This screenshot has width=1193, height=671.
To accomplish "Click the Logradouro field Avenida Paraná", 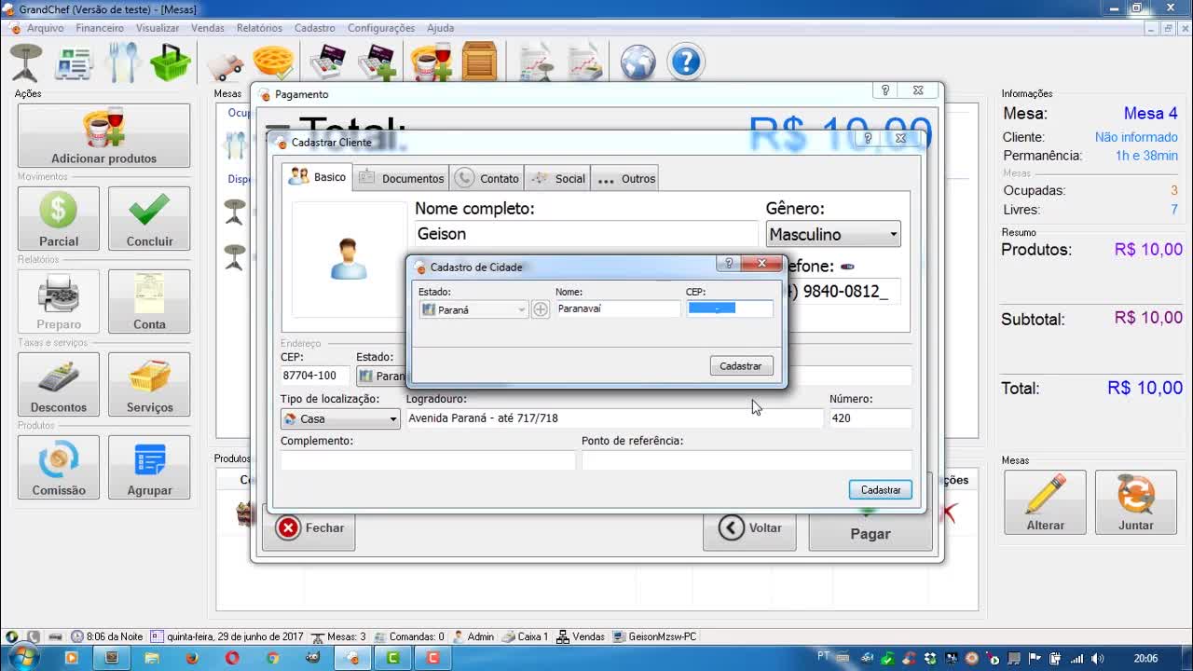I will point(614,418).
